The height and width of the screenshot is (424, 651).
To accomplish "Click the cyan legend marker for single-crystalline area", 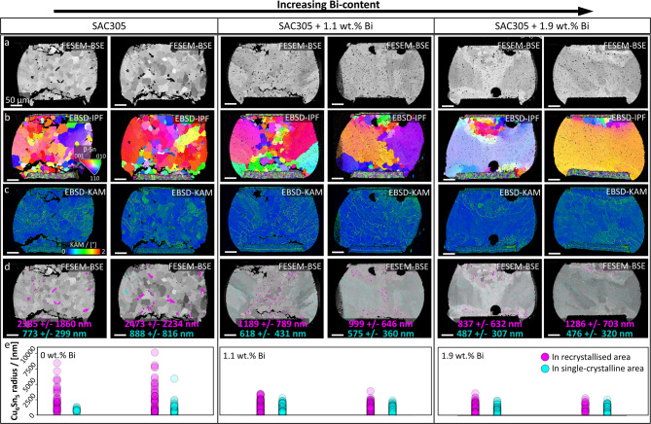I will point(545,369).
